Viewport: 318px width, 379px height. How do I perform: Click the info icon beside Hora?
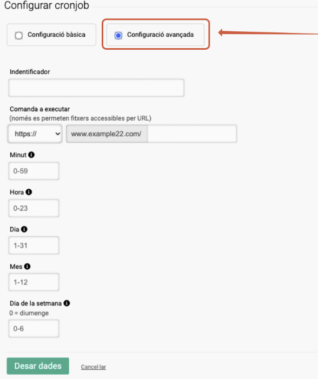(29, 192)
